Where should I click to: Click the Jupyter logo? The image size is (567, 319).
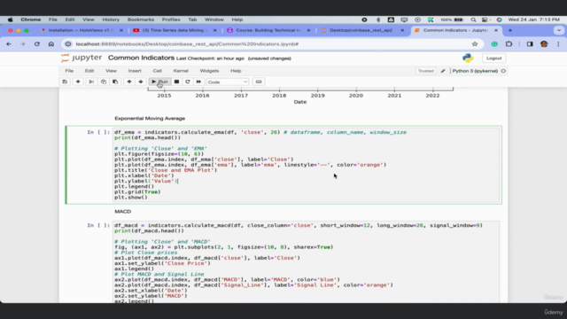(x=82, y=58)
